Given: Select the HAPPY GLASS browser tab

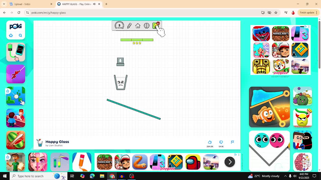Looking at the screenshot, I should 75,4.
